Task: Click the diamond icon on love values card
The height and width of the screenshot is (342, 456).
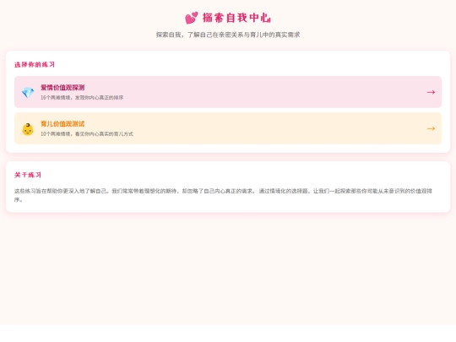Action: pos(28,93)
